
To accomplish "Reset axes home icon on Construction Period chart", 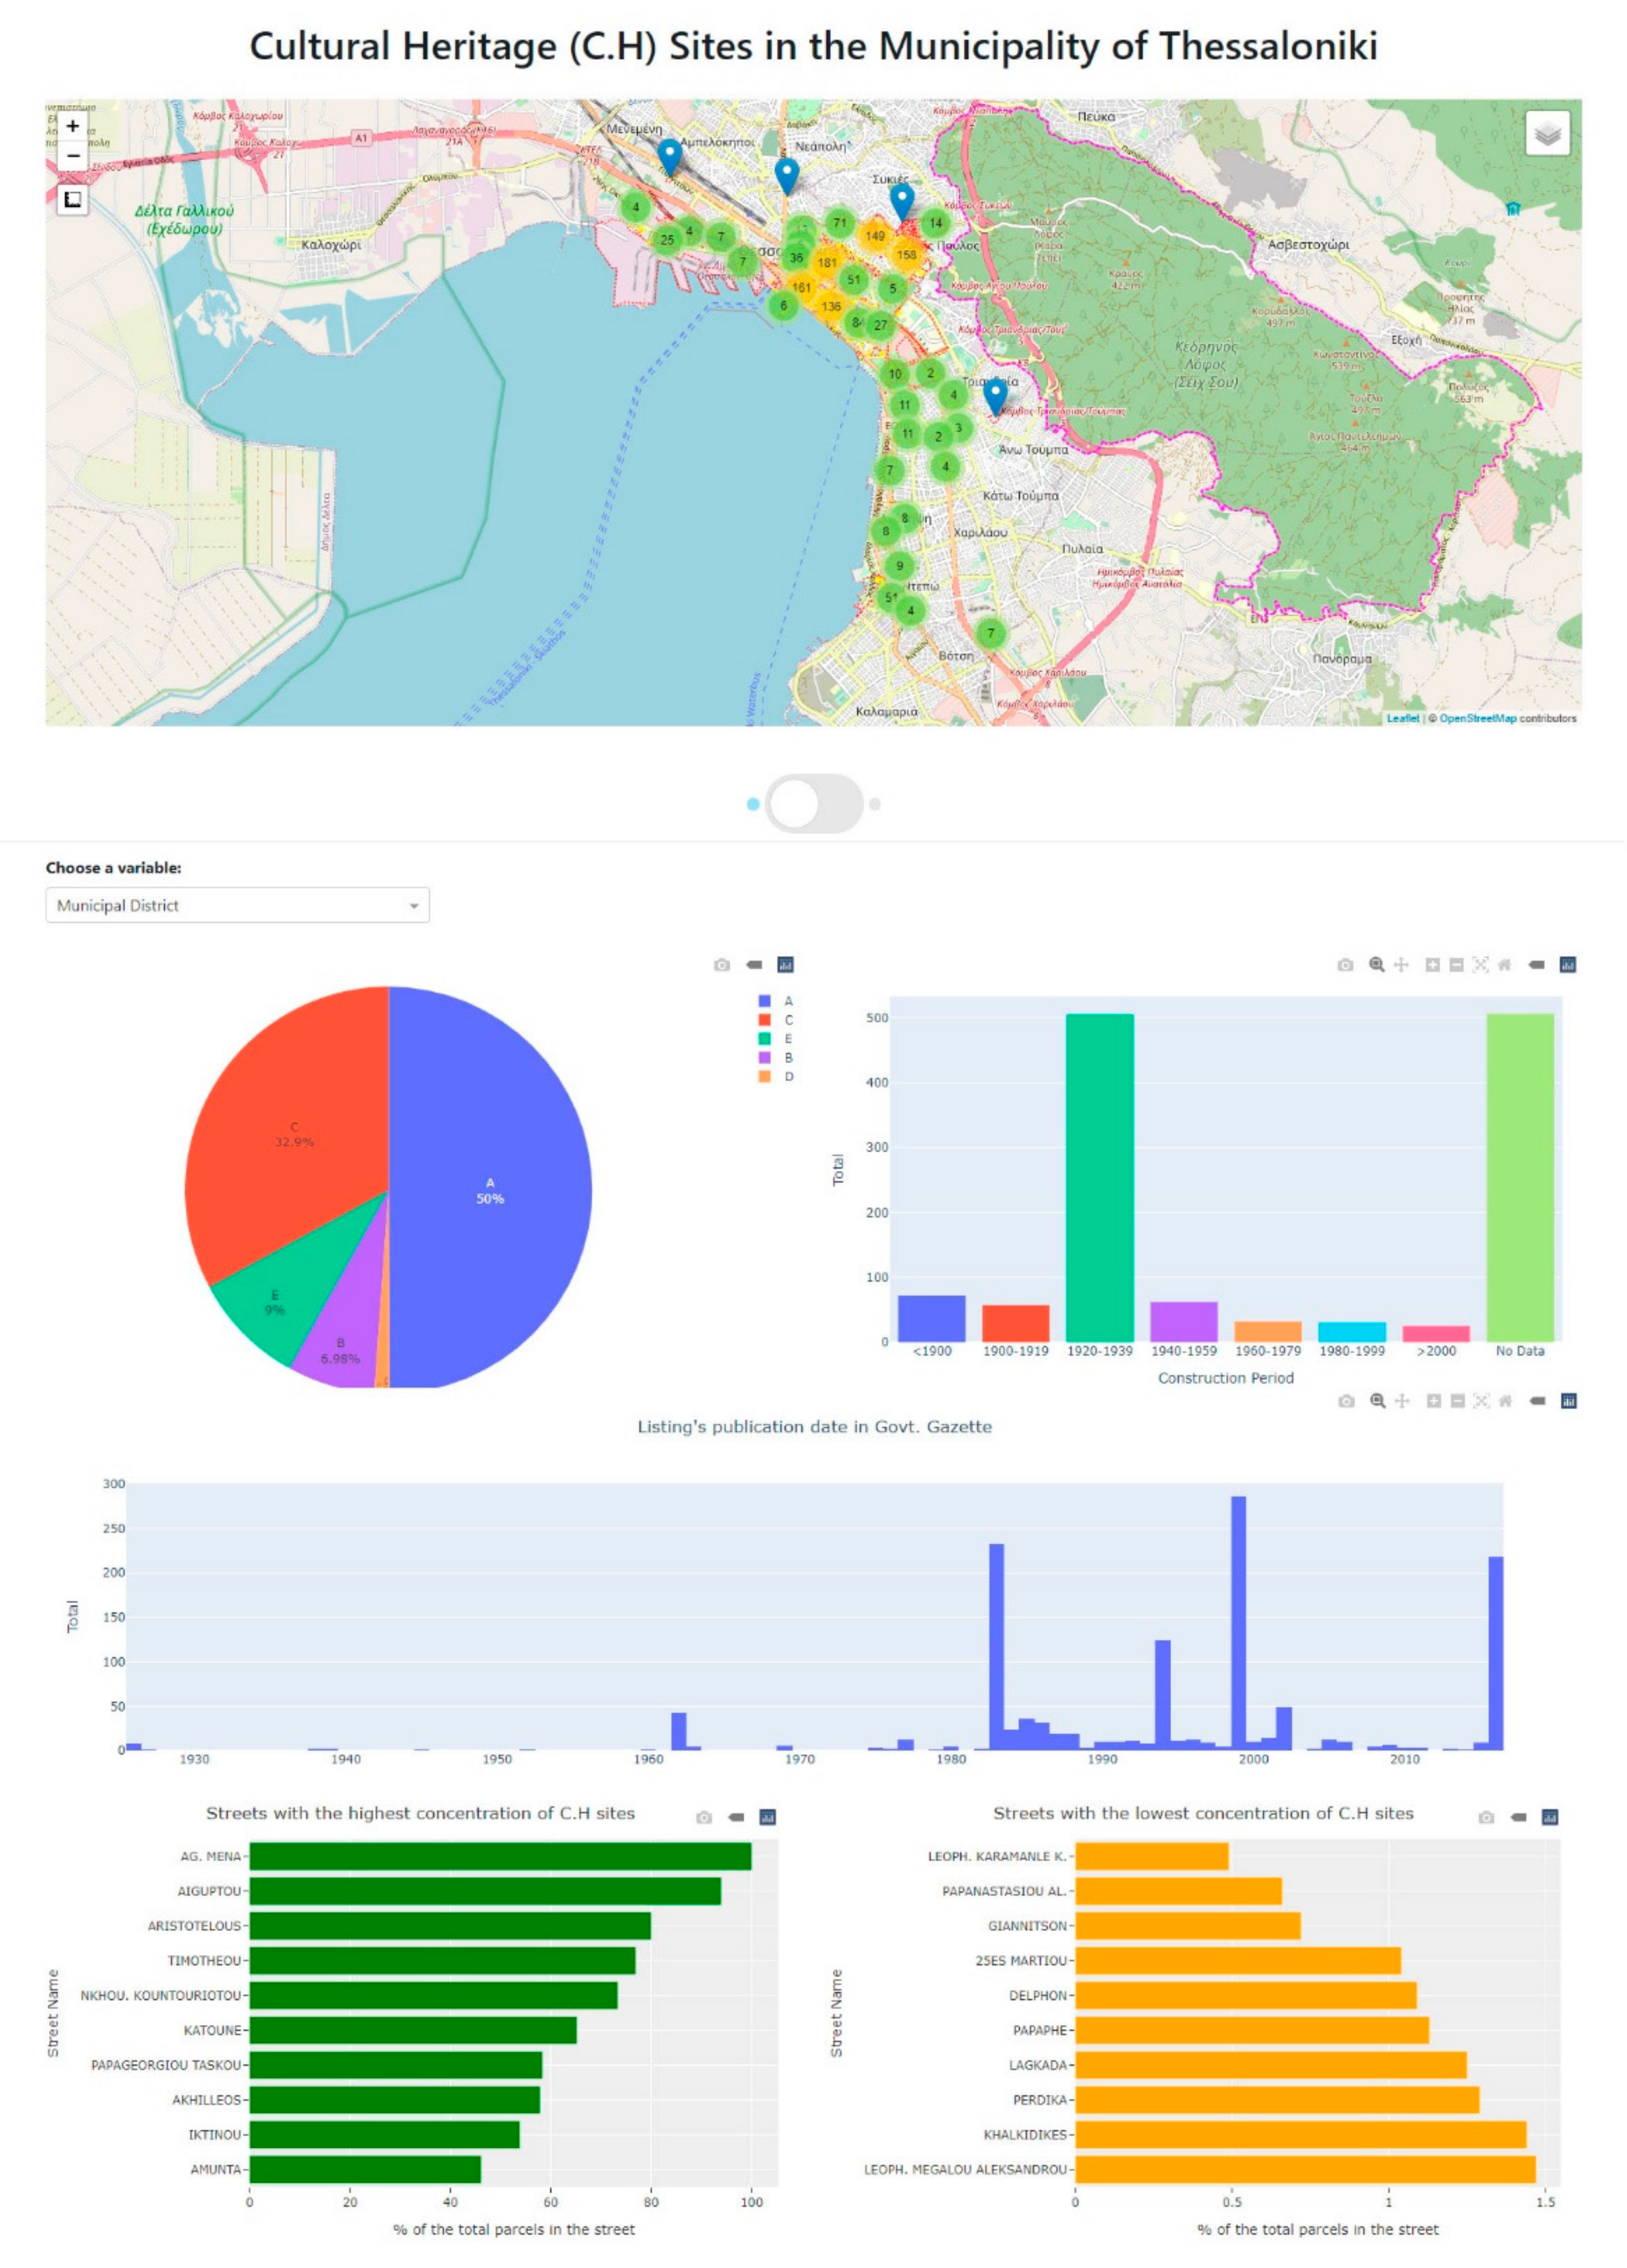I will point(1504,965).
